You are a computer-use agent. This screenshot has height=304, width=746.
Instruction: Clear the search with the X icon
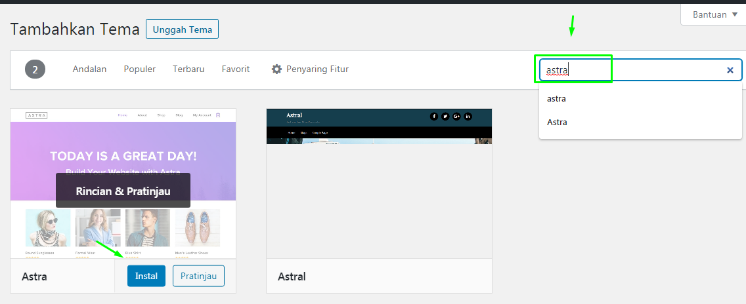coord(730,70)
